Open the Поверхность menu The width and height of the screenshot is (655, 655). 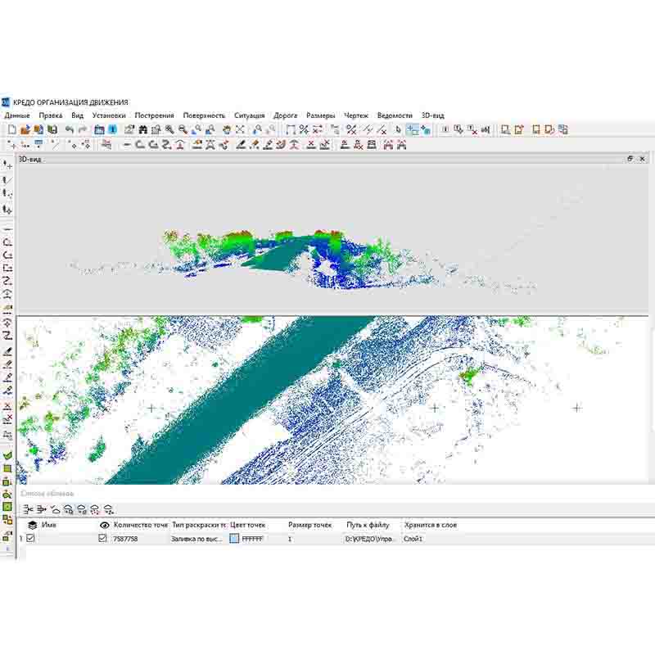pyautogui.click(x=203, y=115)
